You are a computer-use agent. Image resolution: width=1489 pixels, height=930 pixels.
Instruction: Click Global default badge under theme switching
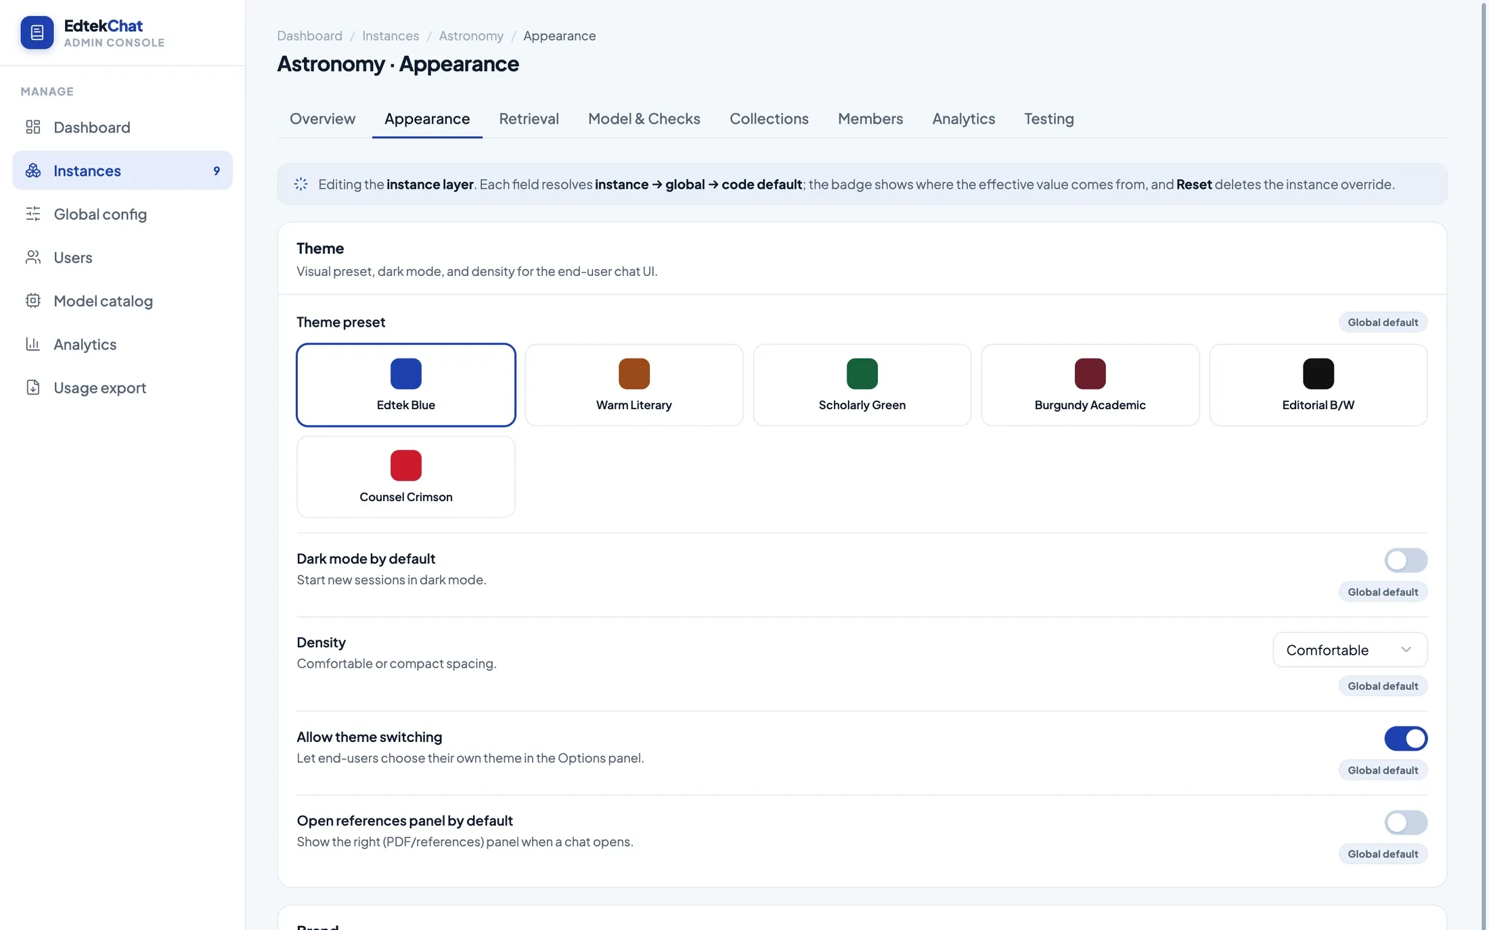tap(1383, 770)
